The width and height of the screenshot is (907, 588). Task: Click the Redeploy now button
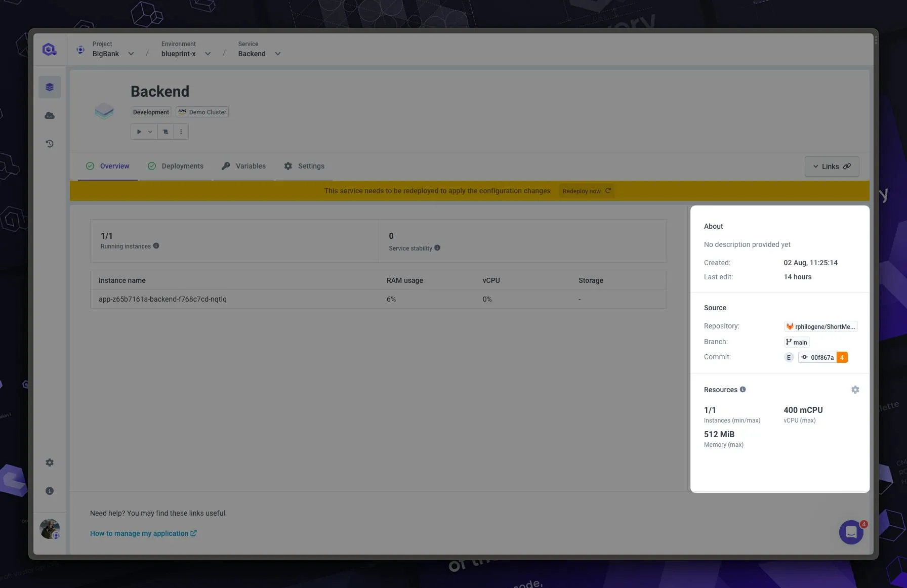pyautogui.click(x=586, y=191)
